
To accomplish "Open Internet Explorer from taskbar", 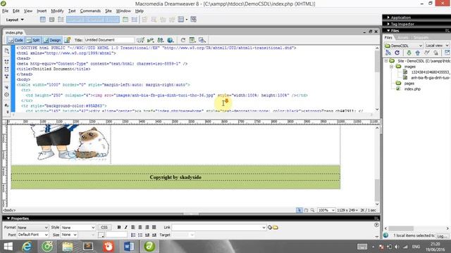I will 27,247.
